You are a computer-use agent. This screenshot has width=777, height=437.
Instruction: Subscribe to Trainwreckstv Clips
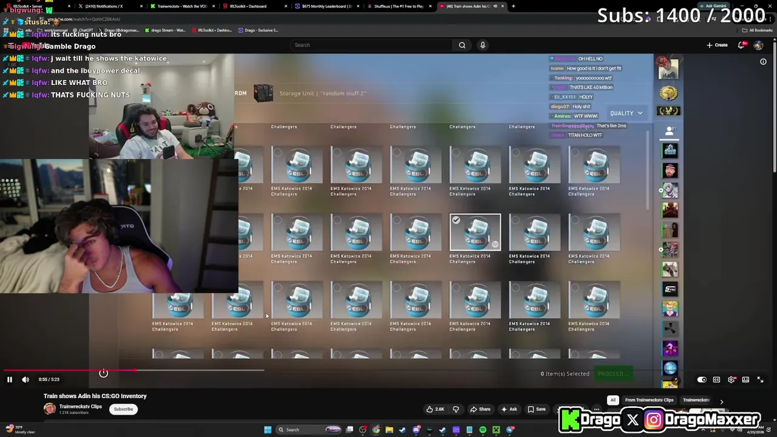point(123,409)
